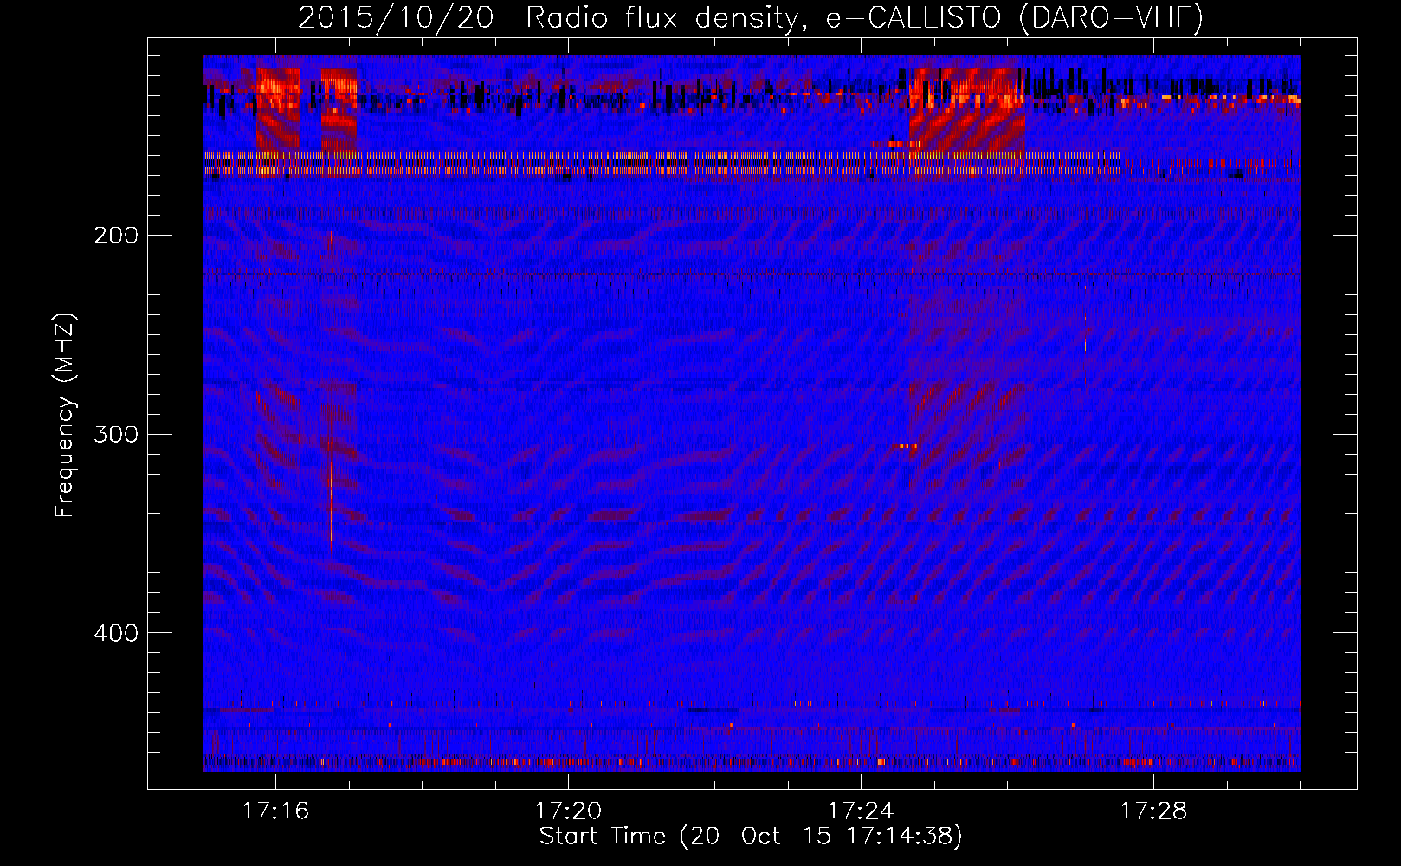
Task: Click the Start Time axis caption
Action: pyautogui.click(x=751, y=837)
